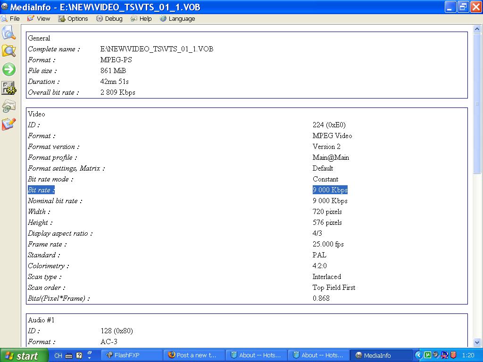Switch to 'Post a new t...' Firefox taskbar button
Viewport: 483px width, 362px height.
click(194, 355)
